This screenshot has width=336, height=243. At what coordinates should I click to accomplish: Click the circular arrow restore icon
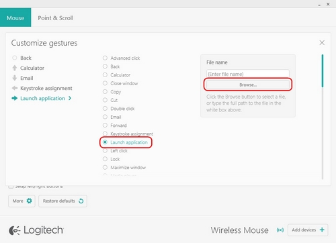click(x=81, y=201)
